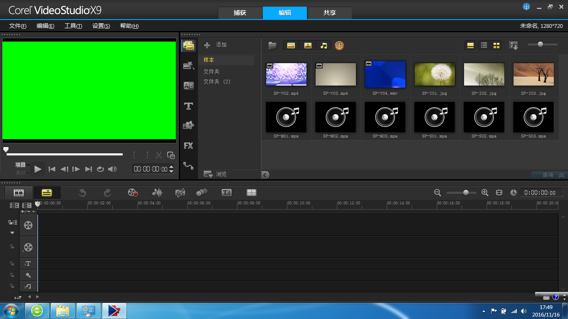Click the zoom out magnifier on timeline
Viewport: 568px width, 319px height.
pos(437,192)
